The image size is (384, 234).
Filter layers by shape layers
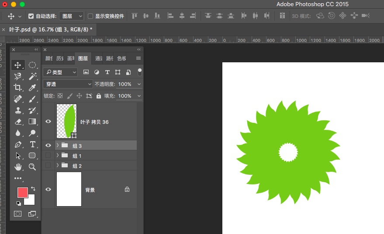(118, 72)
